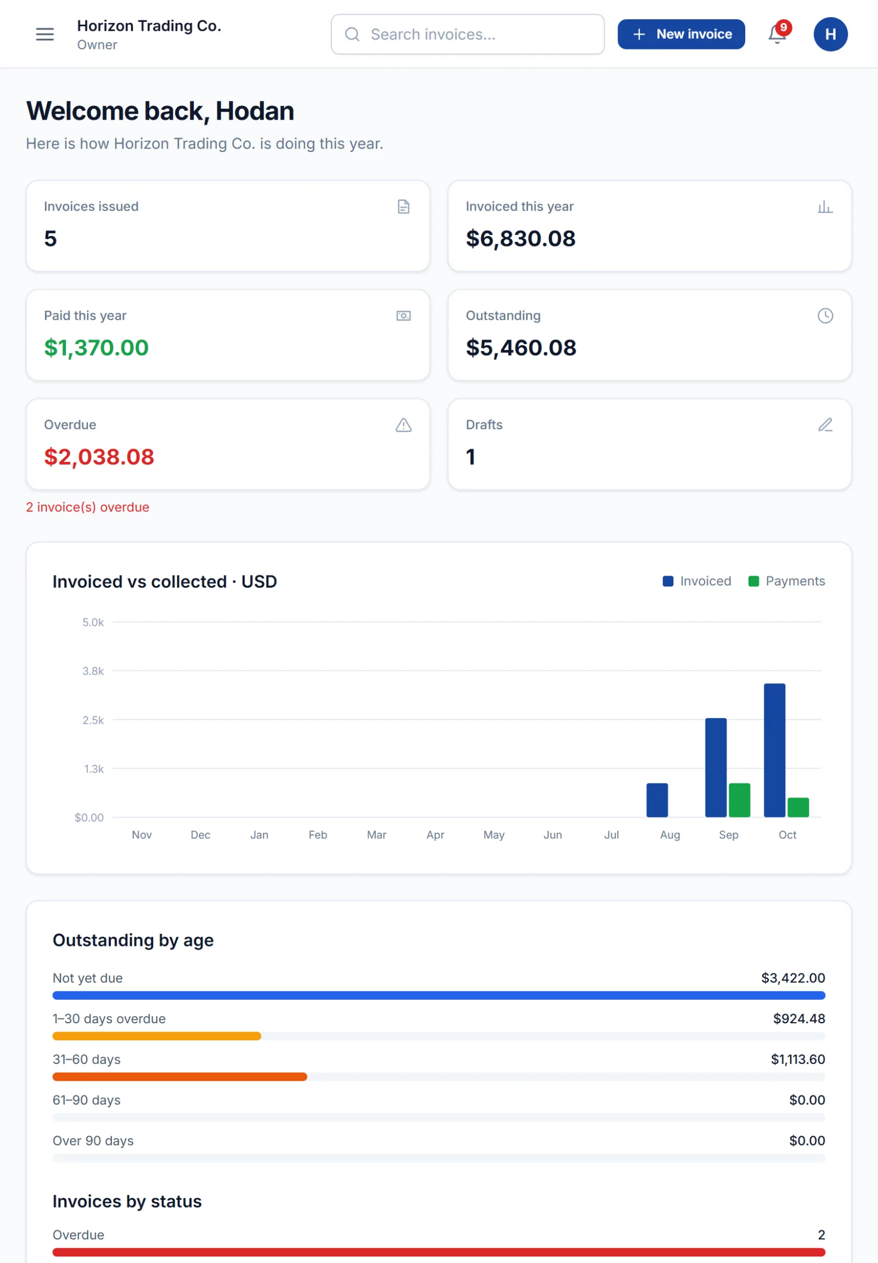Click the clock icon on Outstanding card
Screen dimensions: 878x1263
tap(825, 316)
